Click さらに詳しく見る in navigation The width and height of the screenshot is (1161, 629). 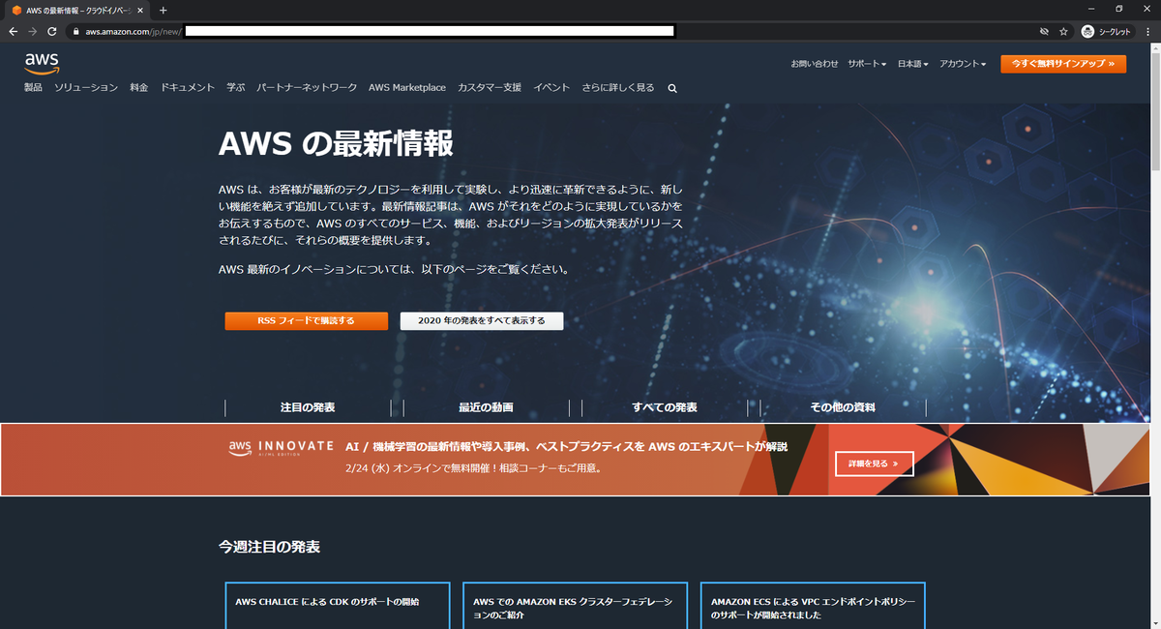point(617,87)
